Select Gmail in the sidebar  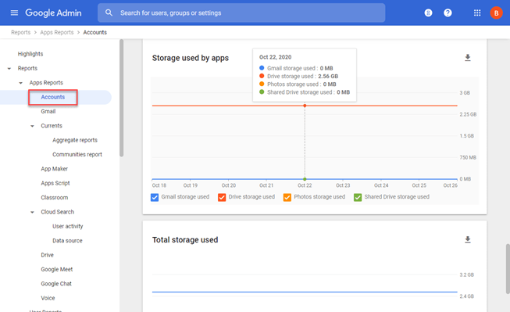(x=48, y=111)
